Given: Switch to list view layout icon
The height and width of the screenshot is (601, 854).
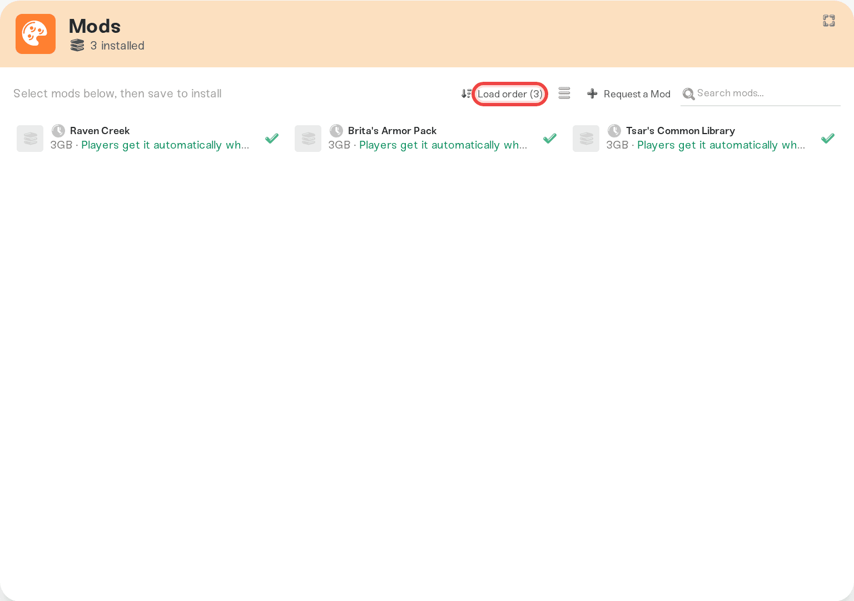Looking at the screenshot, I should pyautogui.click(x=564, y=93).
